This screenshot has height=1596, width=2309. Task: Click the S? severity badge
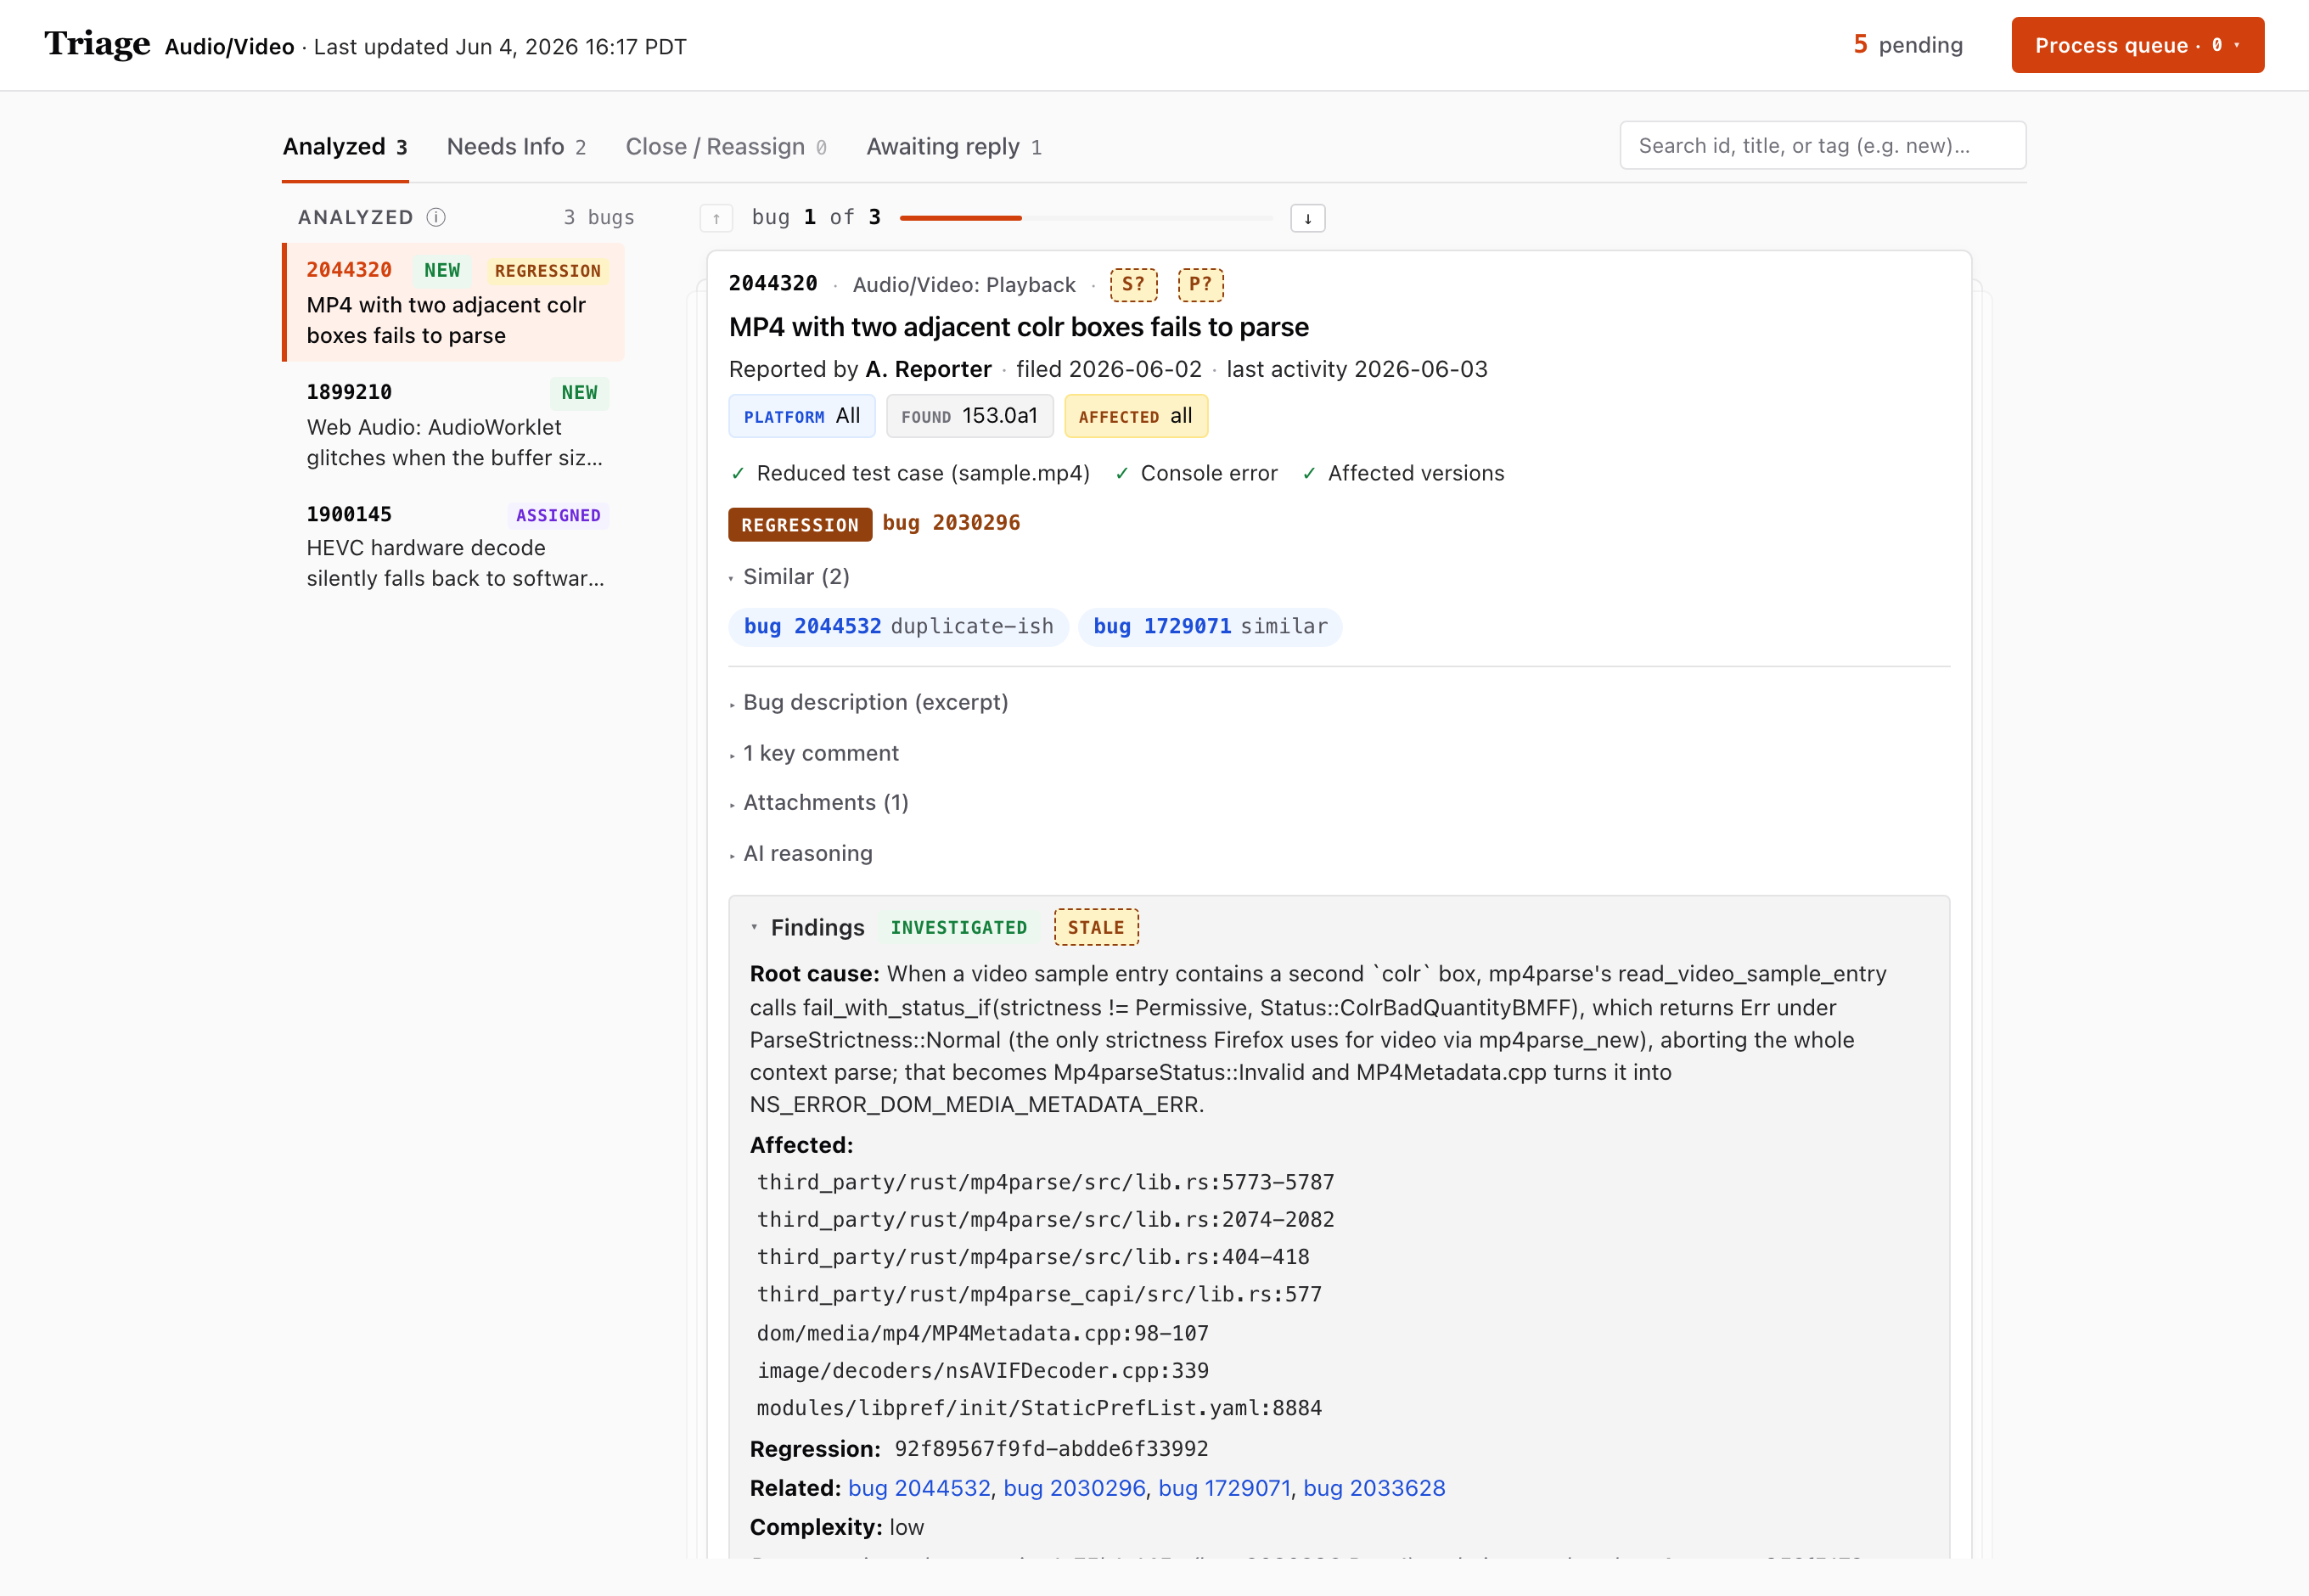click(1133, 284)
